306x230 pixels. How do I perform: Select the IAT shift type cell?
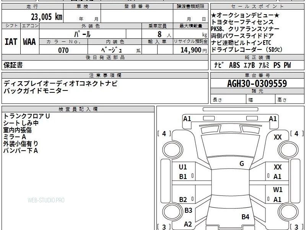tap(11, 42)
